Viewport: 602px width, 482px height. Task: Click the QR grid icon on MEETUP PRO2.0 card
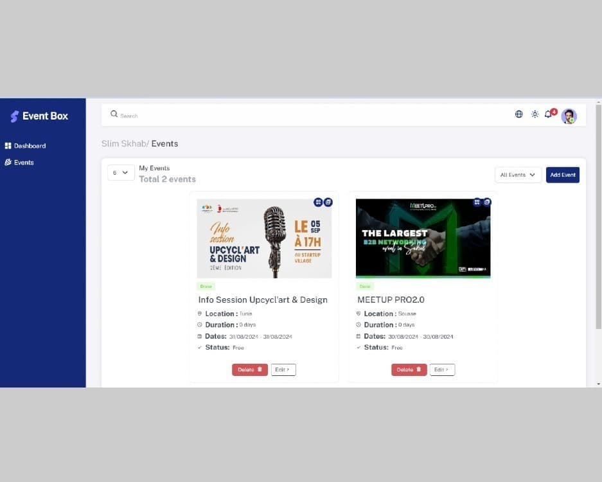[477, 202]
